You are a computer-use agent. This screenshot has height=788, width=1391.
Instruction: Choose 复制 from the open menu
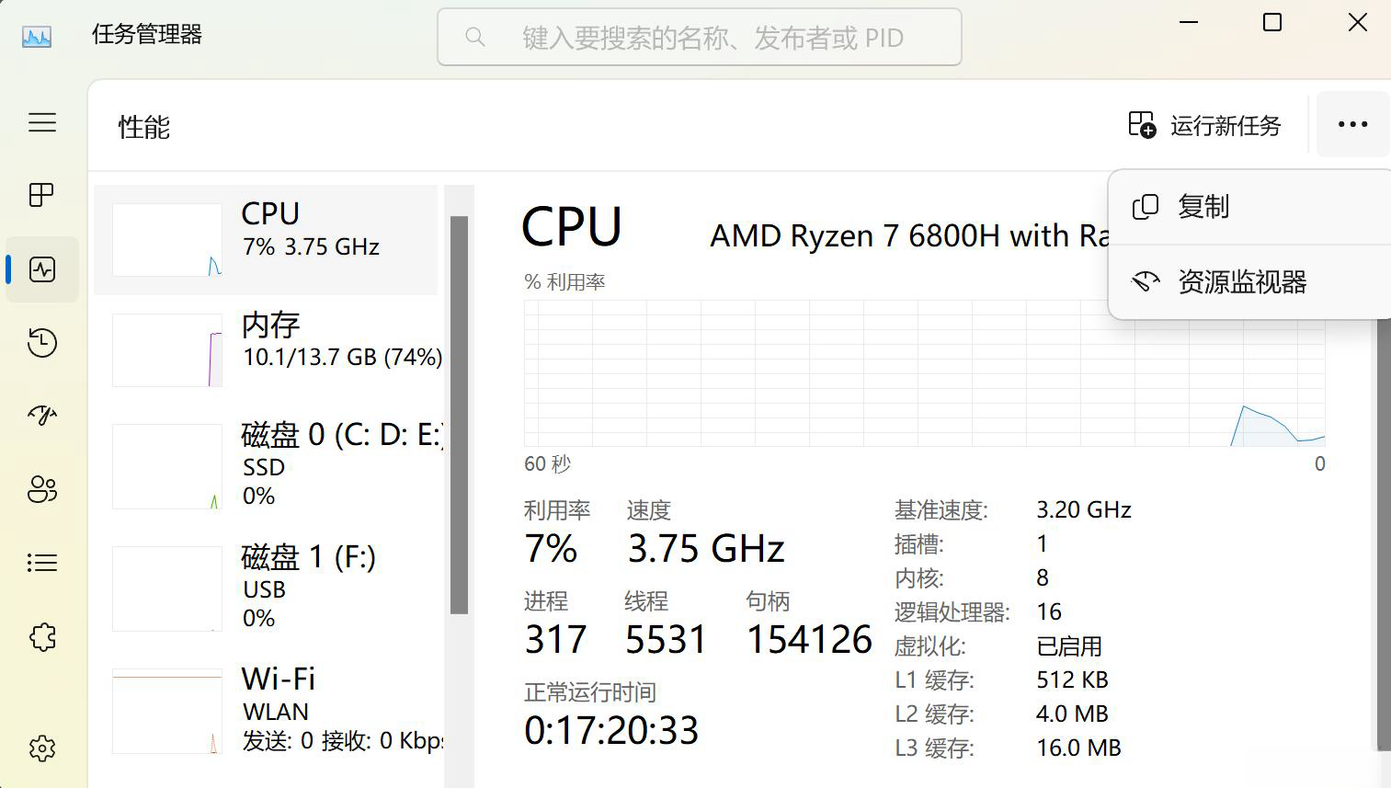[1203, 207]
